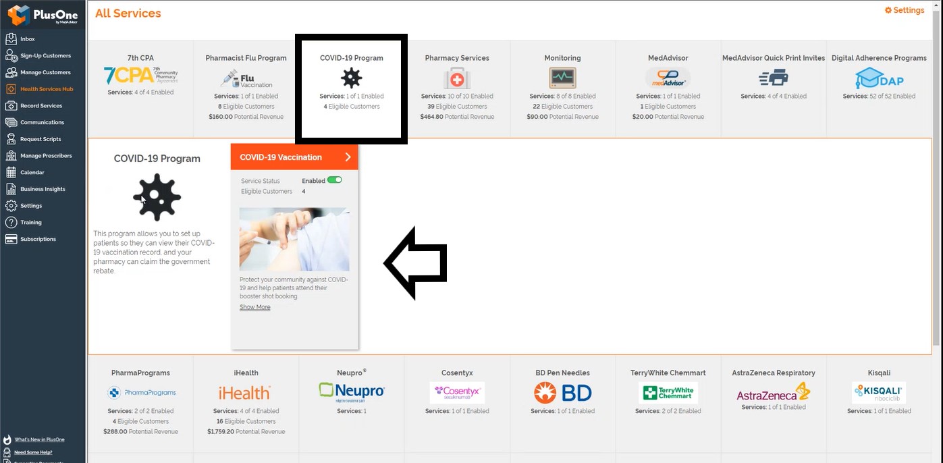The image size is (943, 463).
Task: Open Sign-Up Customers in sidebar
Action: [45, 56]
